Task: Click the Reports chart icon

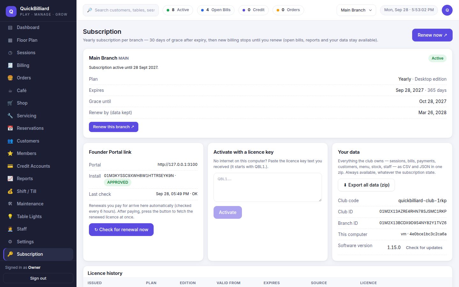Action: (10, 179)
